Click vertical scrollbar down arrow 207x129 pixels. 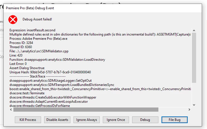[194, 105]
